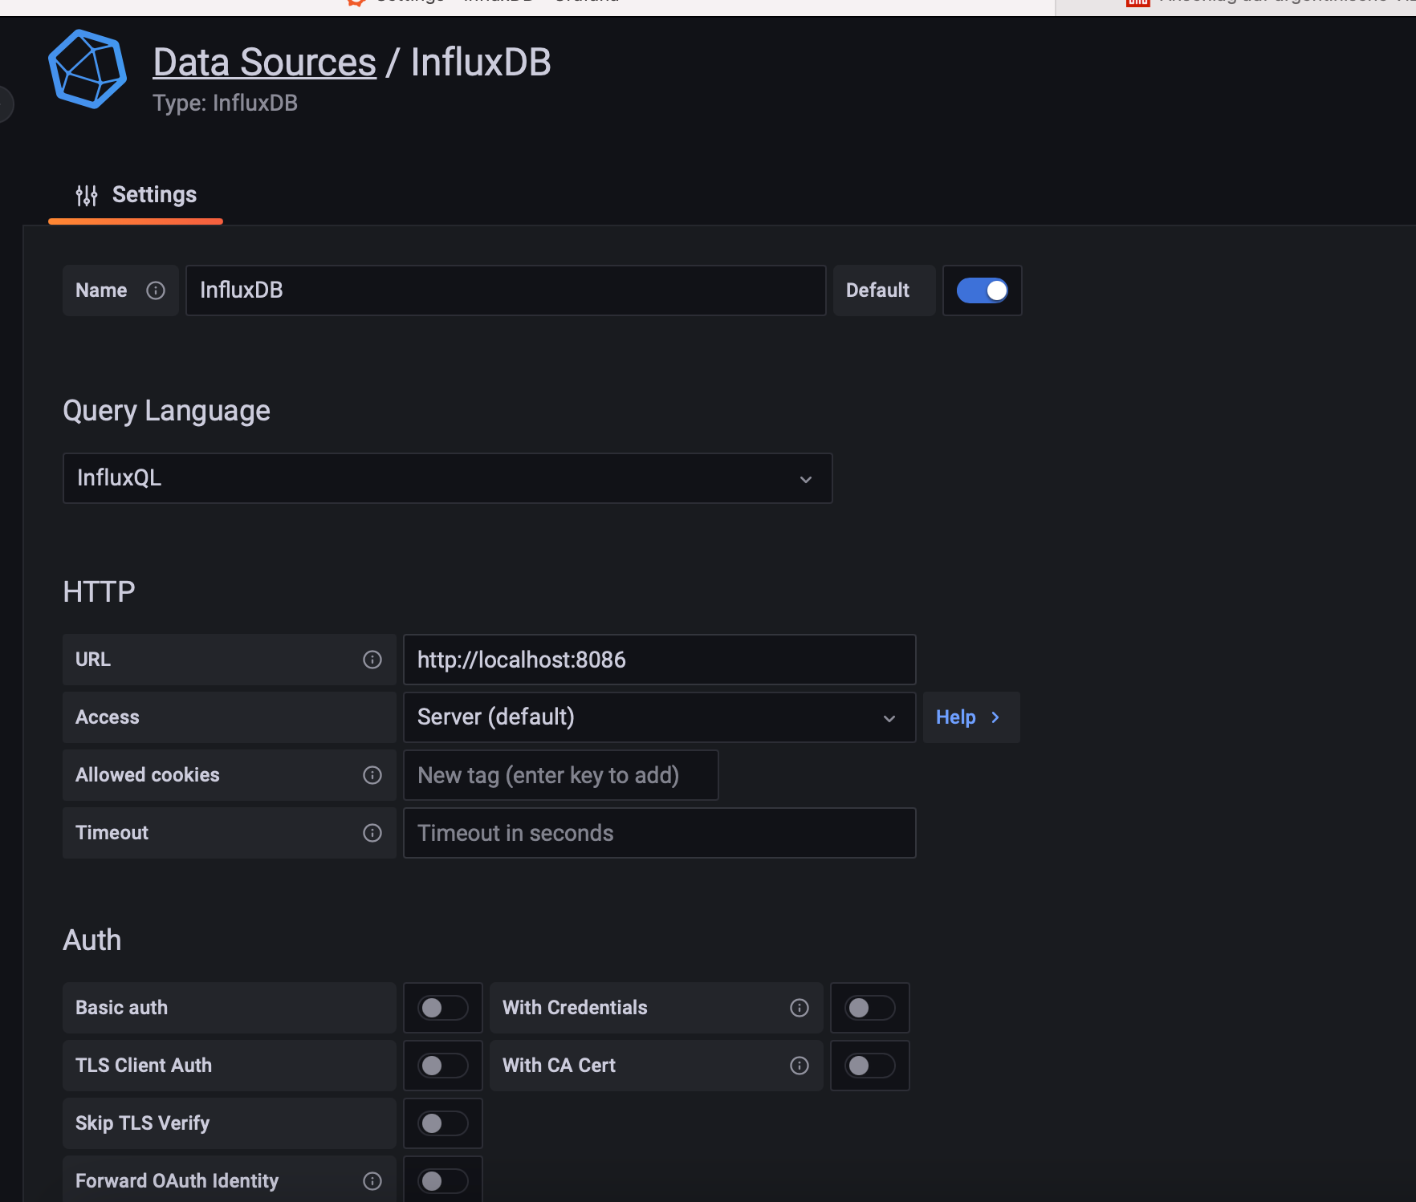Click the Forward OAuth Identity info icon
This screenshot has height=1202, width=1416.
(372, 1181)
